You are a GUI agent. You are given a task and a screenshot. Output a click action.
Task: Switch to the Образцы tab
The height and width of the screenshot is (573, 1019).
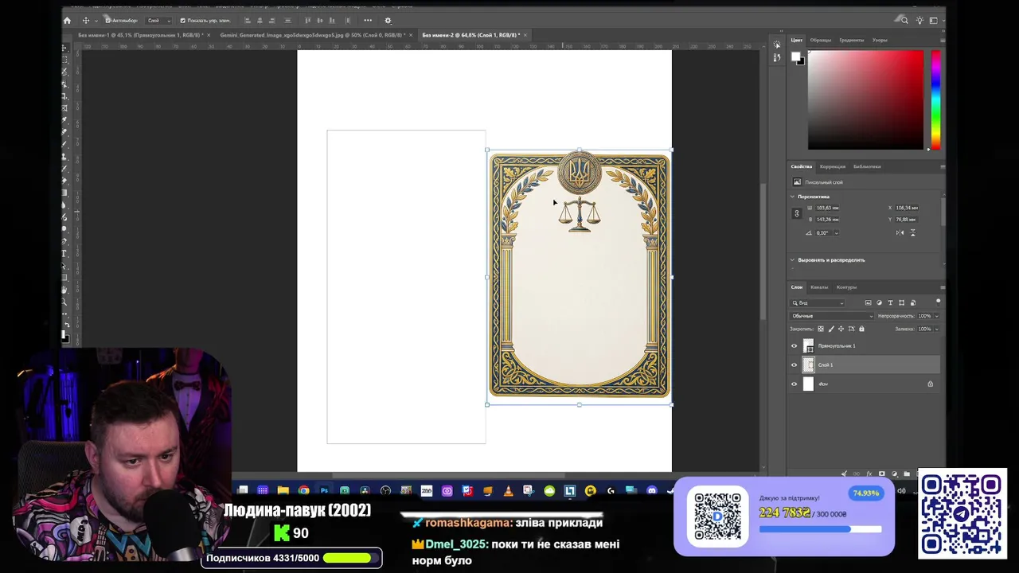click(821, 40)
